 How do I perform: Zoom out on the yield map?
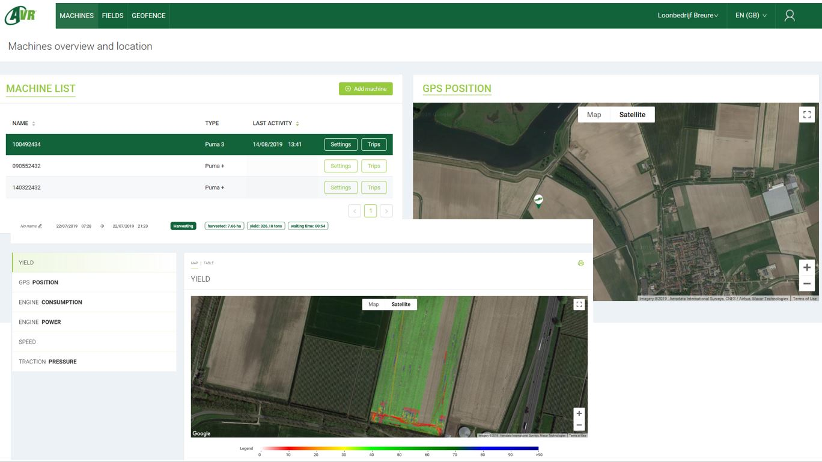(579, 424)
